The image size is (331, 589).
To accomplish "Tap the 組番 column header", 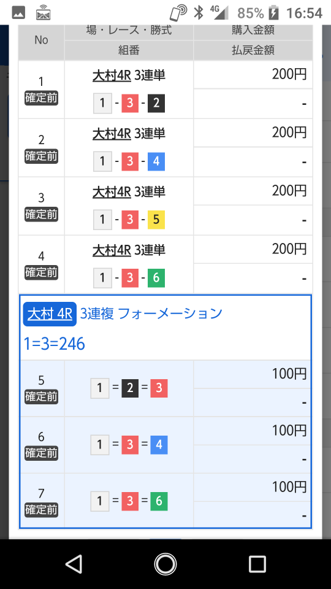I will pos(129,50).
